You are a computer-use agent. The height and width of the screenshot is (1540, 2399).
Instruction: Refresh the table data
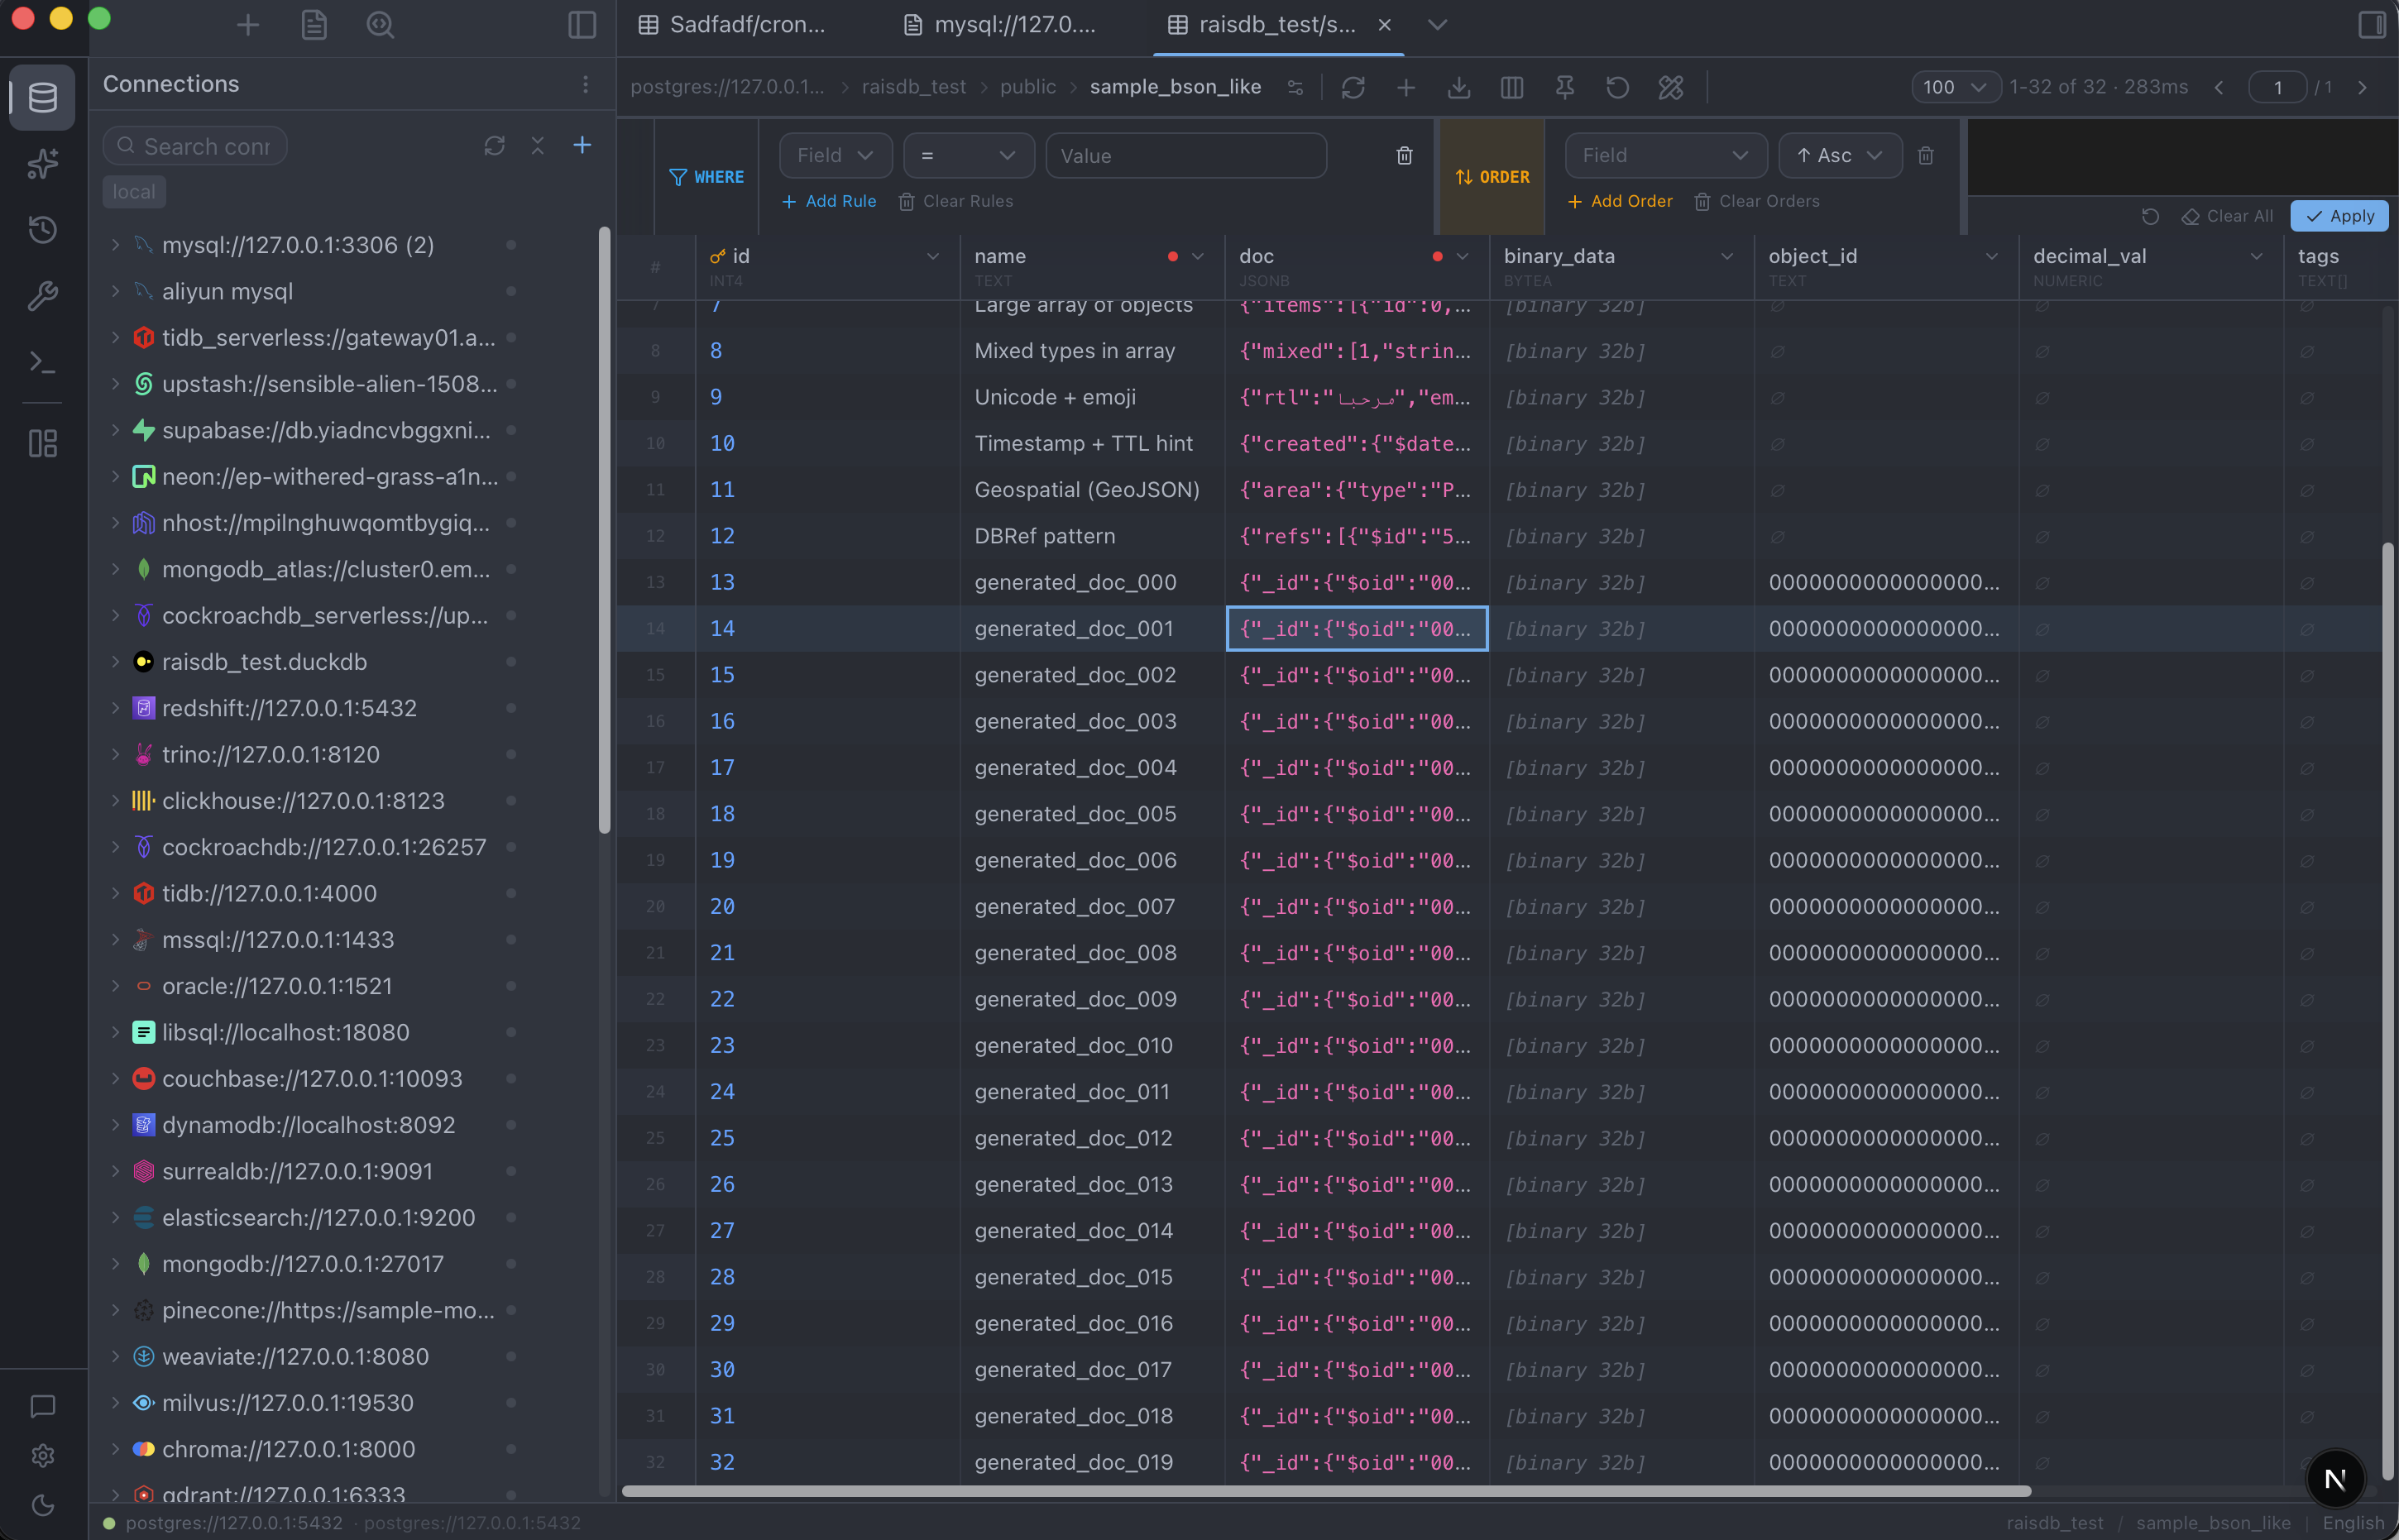pos(1353,88)
